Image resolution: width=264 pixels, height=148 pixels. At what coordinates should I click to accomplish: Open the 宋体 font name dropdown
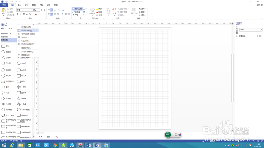click(31, 10)
